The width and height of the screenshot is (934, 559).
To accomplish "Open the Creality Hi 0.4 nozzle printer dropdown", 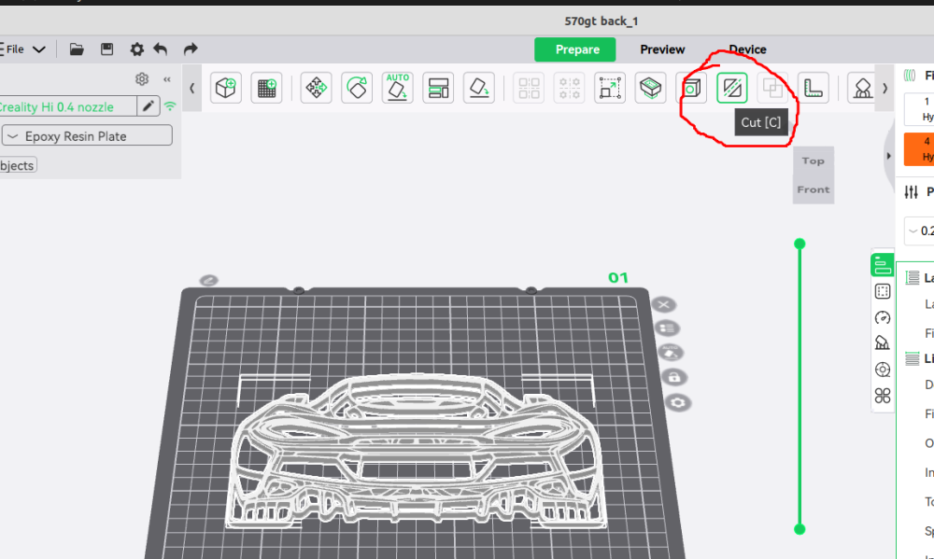I will 68,106.
